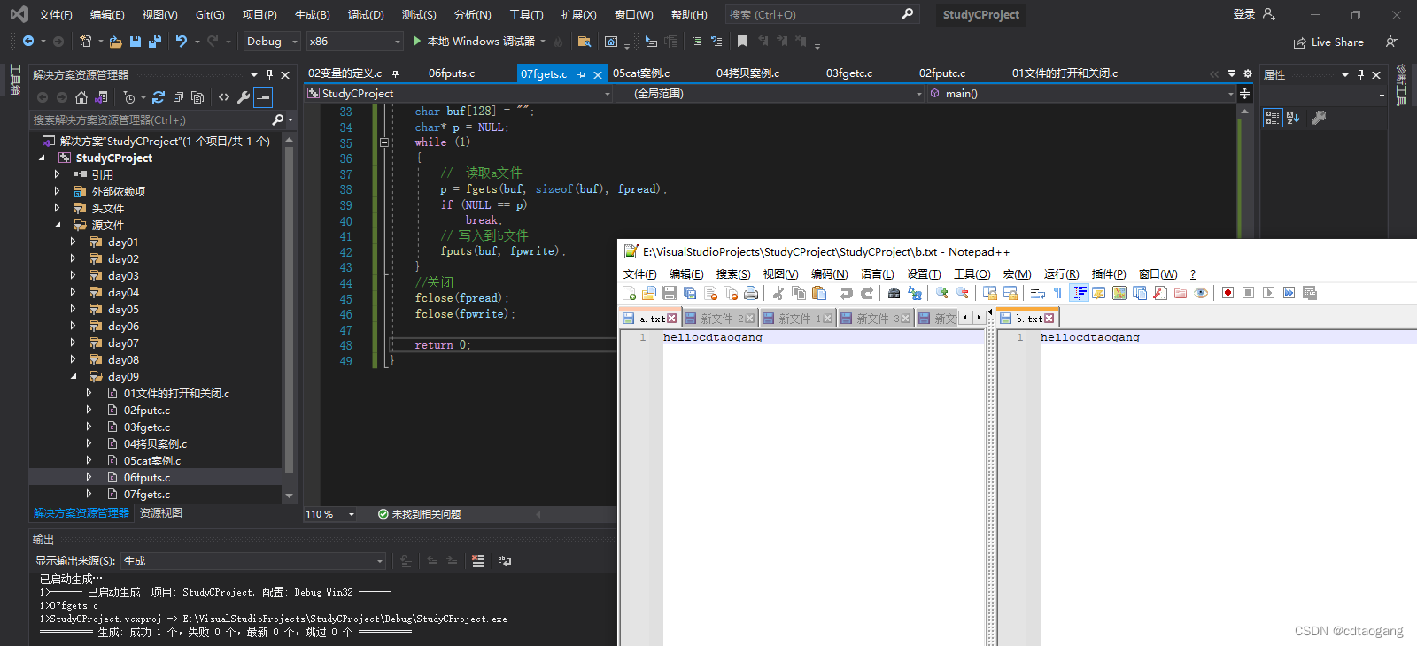Click the 本地 Windows 调试器 start button
The image size is (1417, 646).
[x=474, y=42]
